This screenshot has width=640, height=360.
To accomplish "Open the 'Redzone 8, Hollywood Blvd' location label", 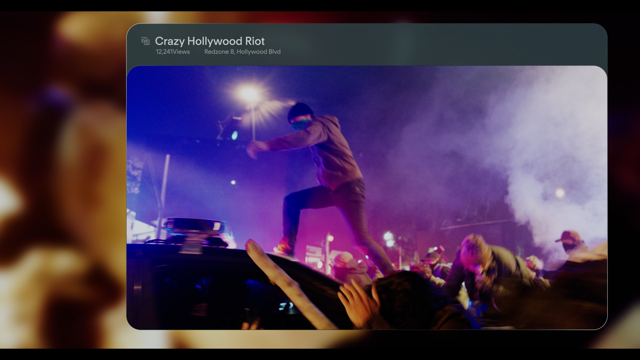I will click(242, 52).
